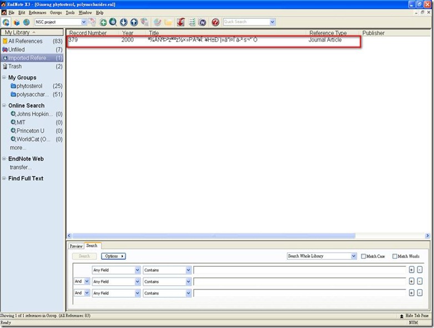Open the Help menu
The image size is (434, 328).
pos(100,13)
